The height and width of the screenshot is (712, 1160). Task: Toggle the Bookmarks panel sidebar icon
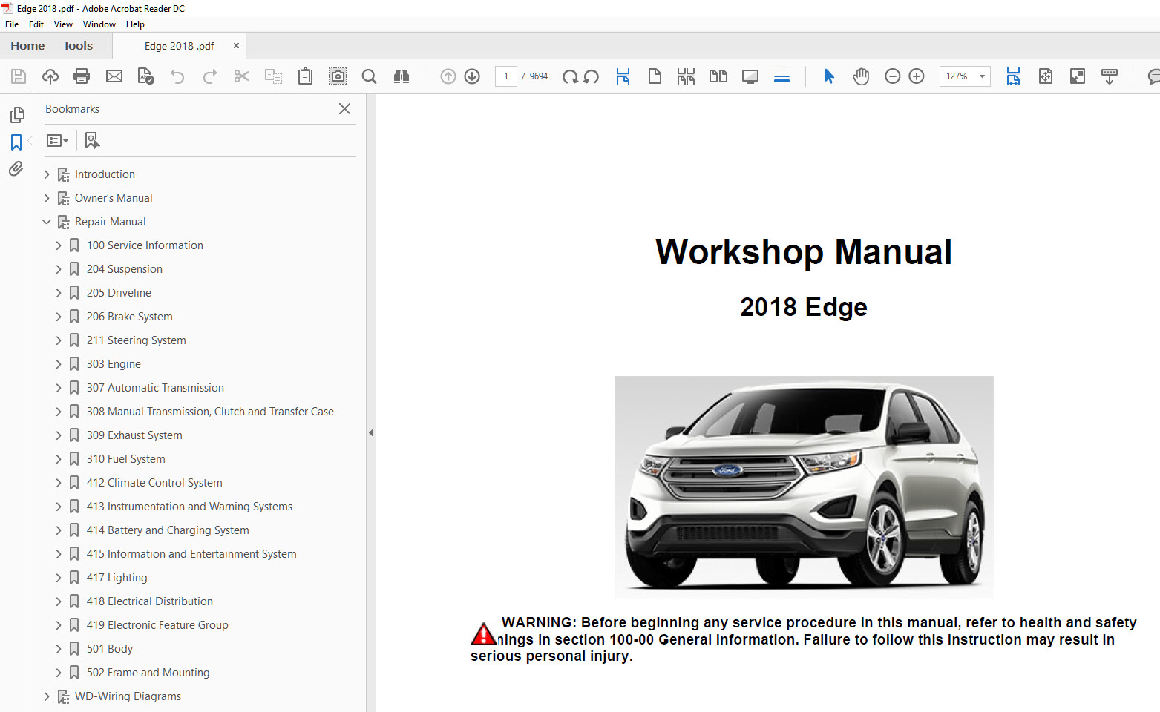[16, 142]
